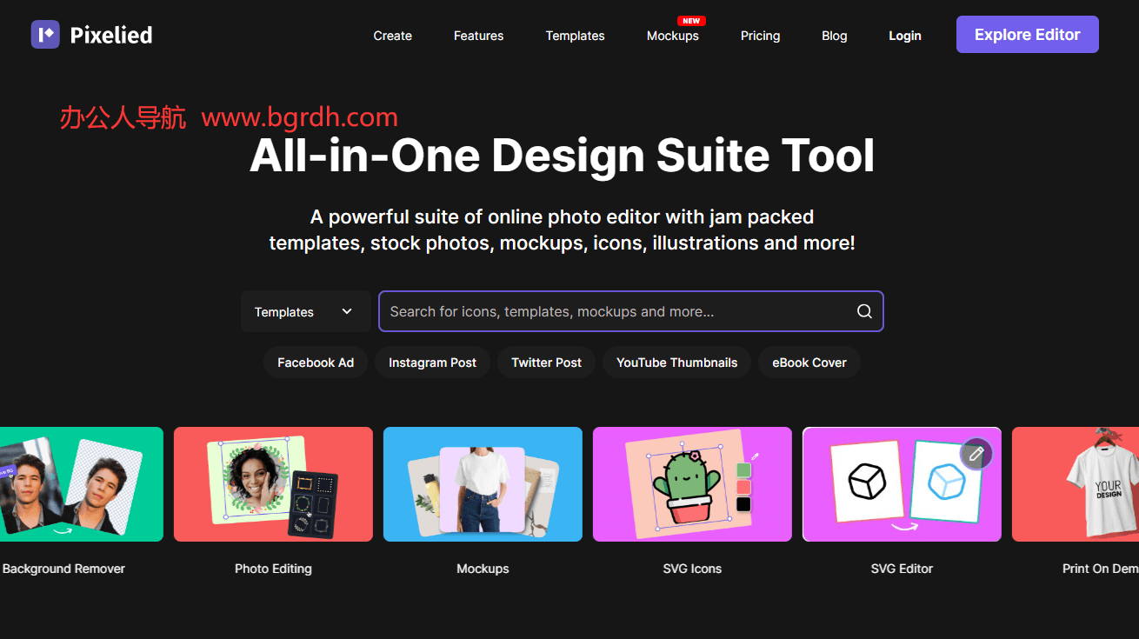Click the pencil edit icon on SVG Editor card

point(976,454)
